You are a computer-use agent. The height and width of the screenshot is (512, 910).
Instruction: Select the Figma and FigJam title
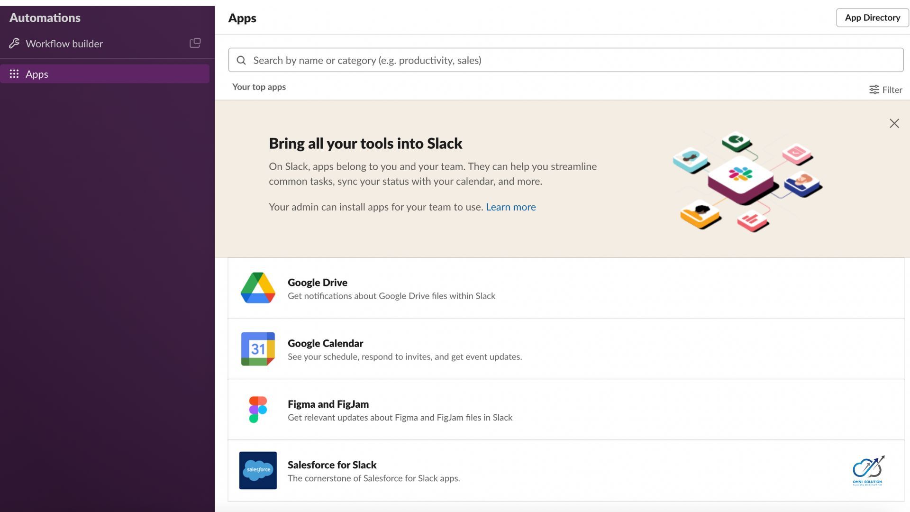[328, 404]
